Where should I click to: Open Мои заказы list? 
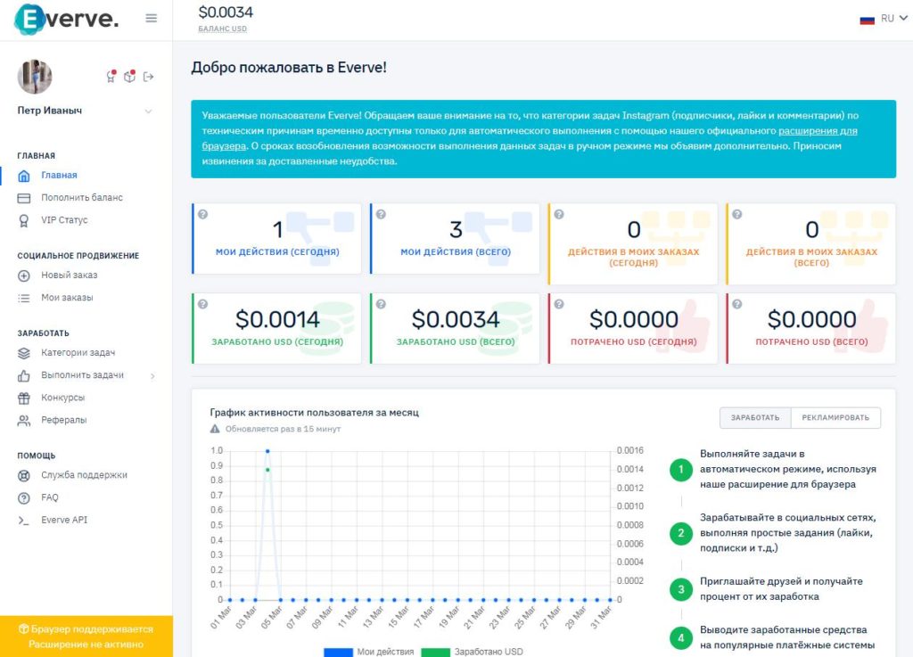[67, 298]
